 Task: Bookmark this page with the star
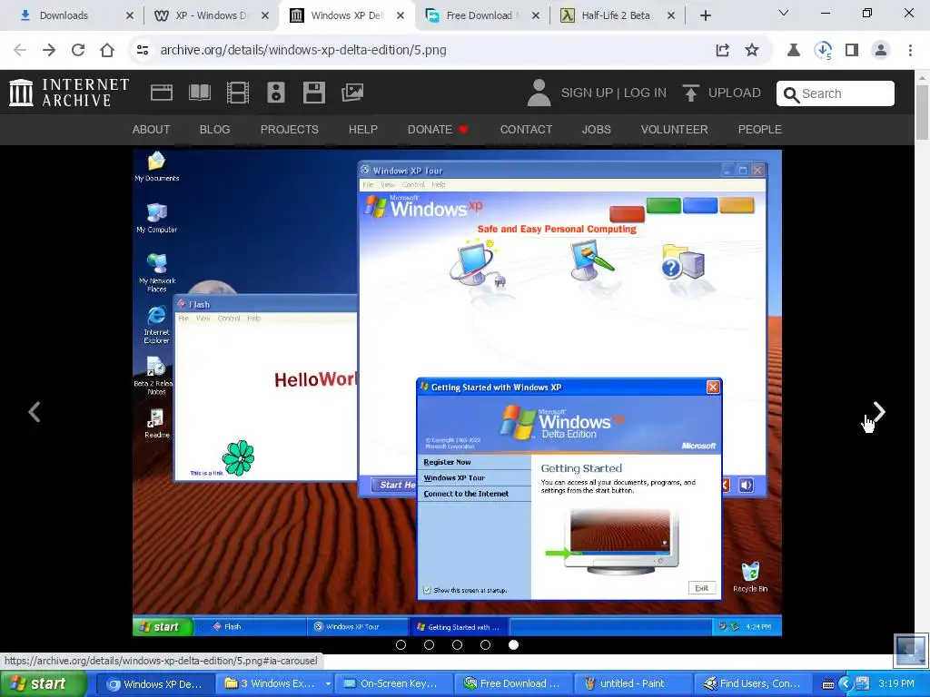click(752, 50)
